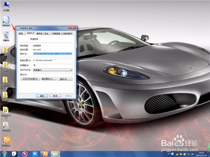Screen dimensions: 210x157
Task: Select the 快捷方式 tab
Action: pos(31,33)
